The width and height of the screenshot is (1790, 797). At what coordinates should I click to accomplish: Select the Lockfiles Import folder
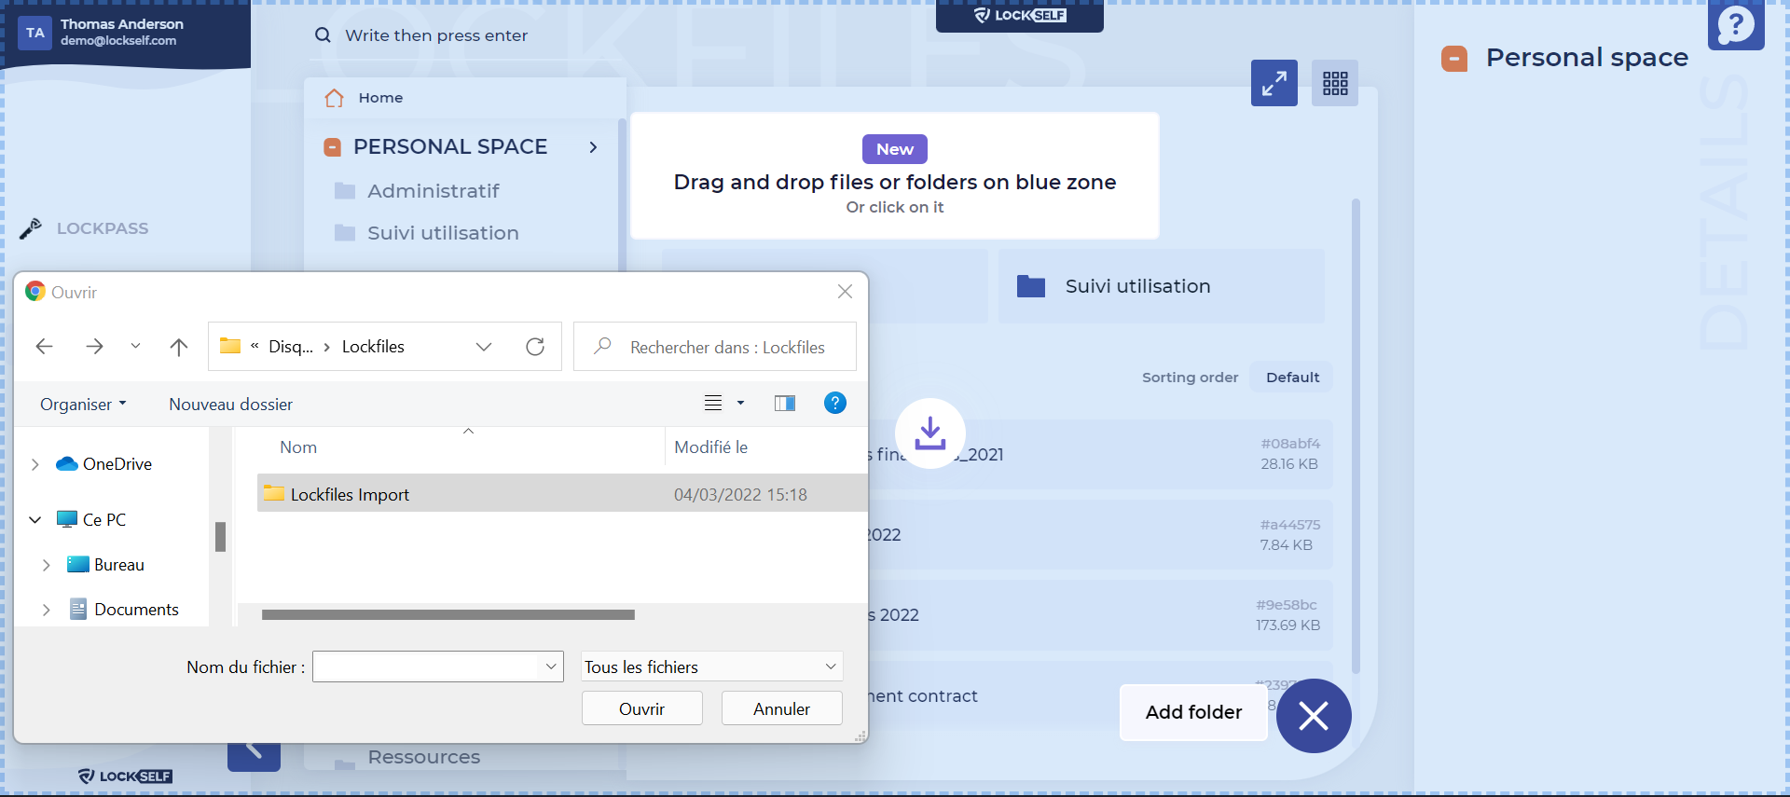pos(350,494)
